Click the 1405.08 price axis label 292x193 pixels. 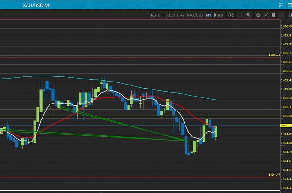[x=286, y=116]
